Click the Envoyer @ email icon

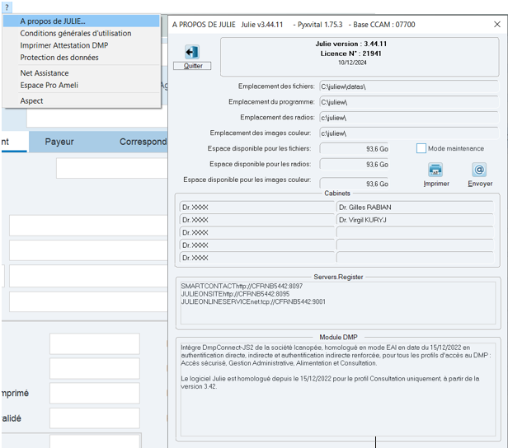coord(479,170)
